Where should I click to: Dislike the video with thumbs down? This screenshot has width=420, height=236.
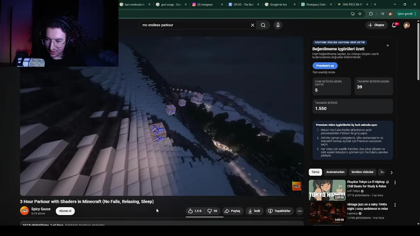213,211
